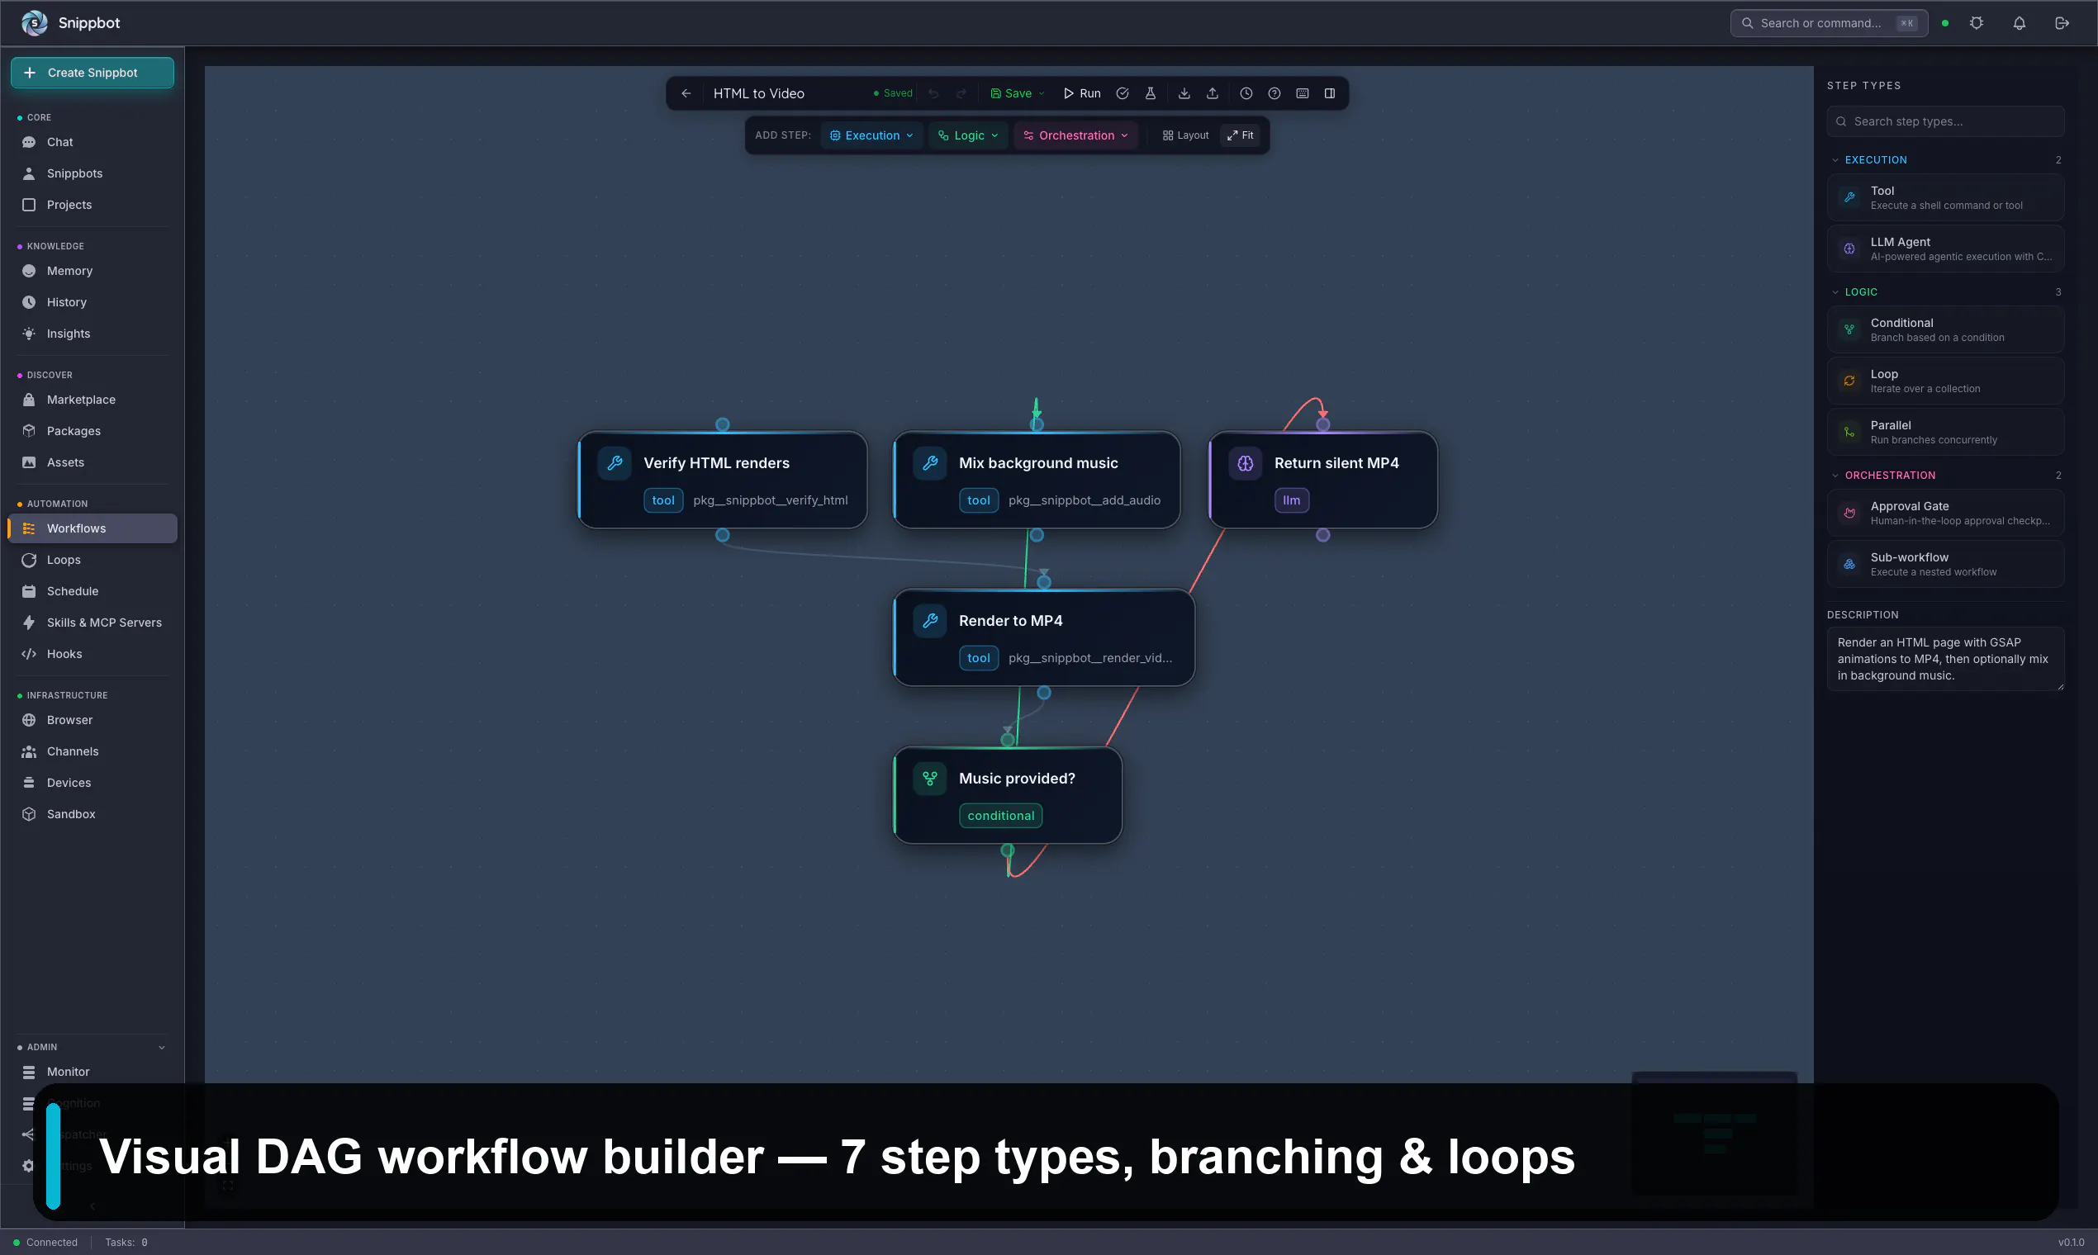
Task: Click the LLM Agent step type icon
Action: pyautogui.click(x=1850, y=249)
